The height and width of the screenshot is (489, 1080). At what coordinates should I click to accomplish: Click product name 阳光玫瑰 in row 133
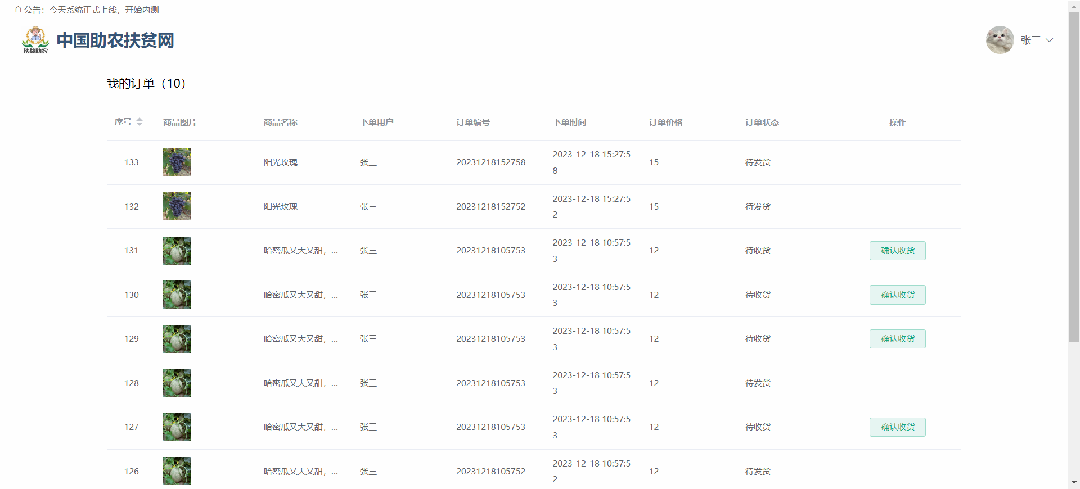pyautogui.click(x=281, y=162)
